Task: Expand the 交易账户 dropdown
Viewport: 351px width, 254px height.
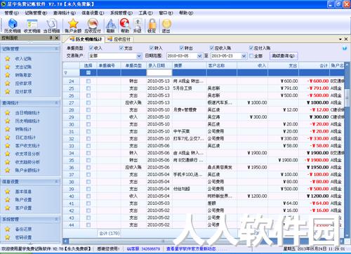Action: pos(139,56)
